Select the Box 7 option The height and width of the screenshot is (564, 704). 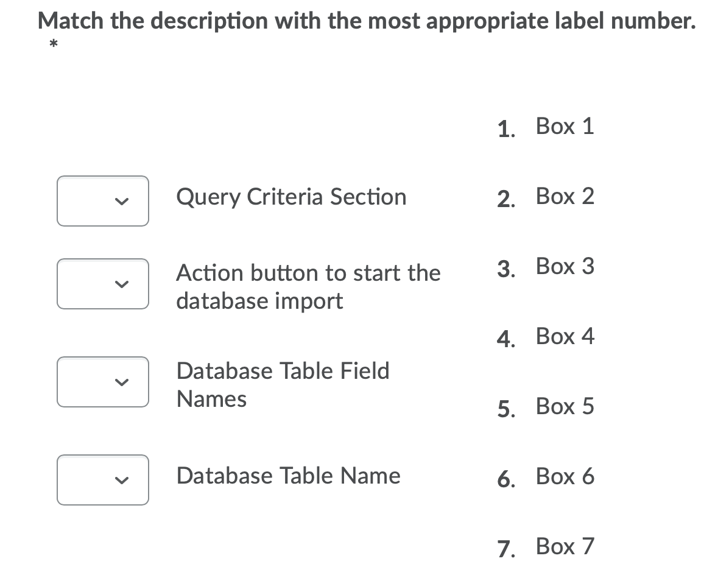565,546
